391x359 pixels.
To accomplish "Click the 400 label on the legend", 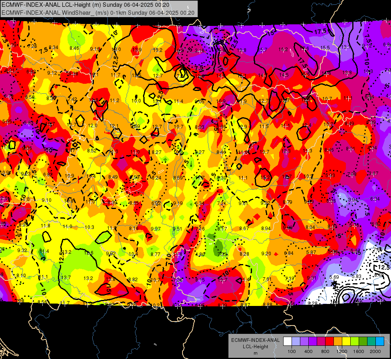I will [x=308, y=351].
